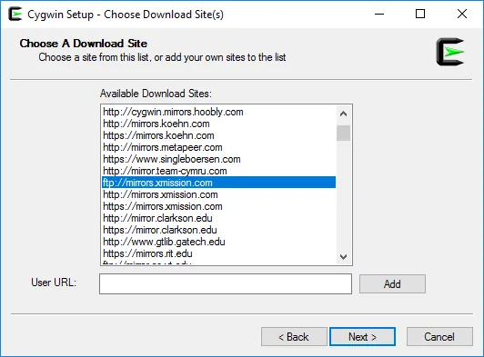The height and width of the screenshot is (357, 484).
Task: Click the scroll down arrow of site list
Action: pos(343,256)
